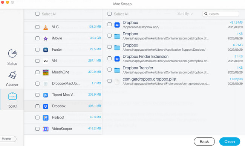
Task: Open the Status pie chart icon
Action: [12, 53]
